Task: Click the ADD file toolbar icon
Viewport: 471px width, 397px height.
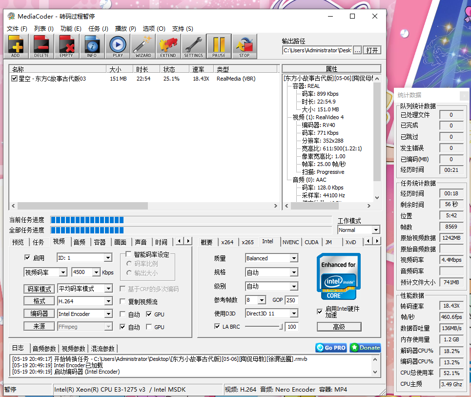Action: (16, 46)
